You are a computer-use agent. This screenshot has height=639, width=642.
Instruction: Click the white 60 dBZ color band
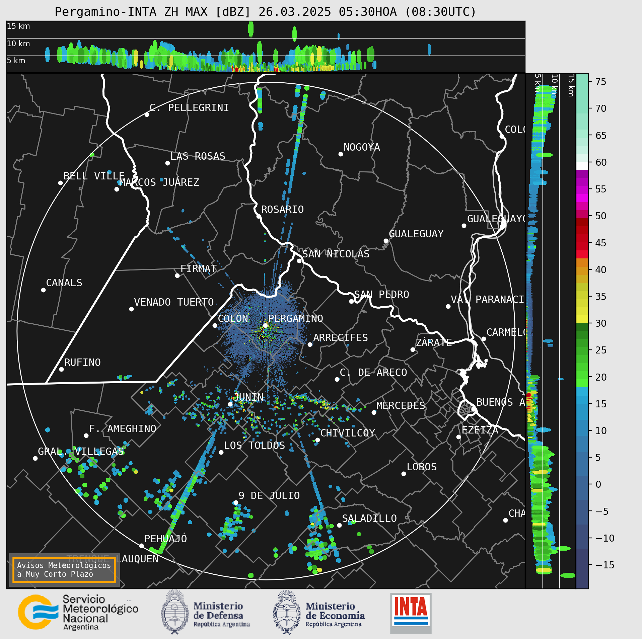[582, 166]
